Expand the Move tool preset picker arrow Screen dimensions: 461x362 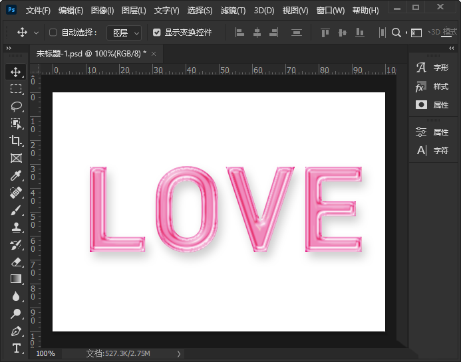(x=36, y=33)
